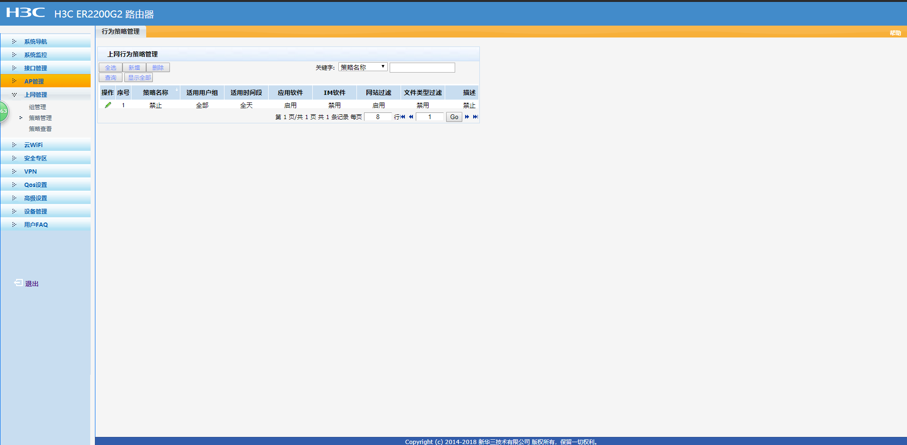Select 全天 time period cell
Viewport: 907px width, 445px height.
[x=246, y=105]
